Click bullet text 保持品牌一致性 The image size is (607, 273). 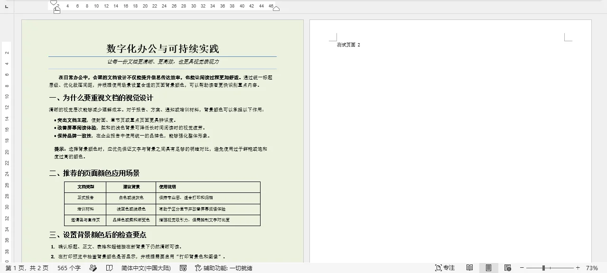click(75, 136)
